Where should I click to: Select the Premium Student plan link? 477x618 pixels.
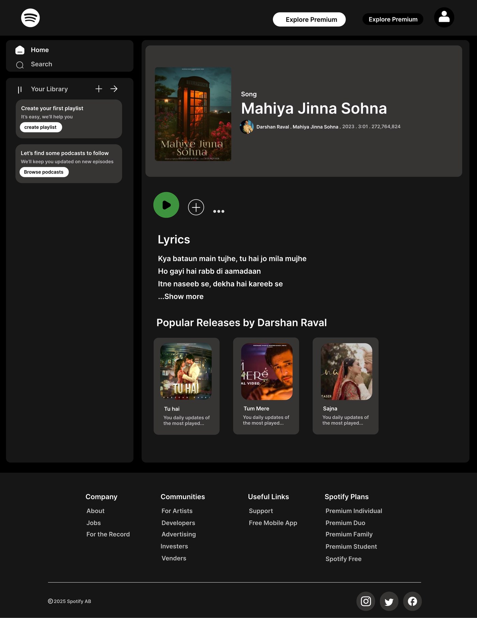click(351, 547)
